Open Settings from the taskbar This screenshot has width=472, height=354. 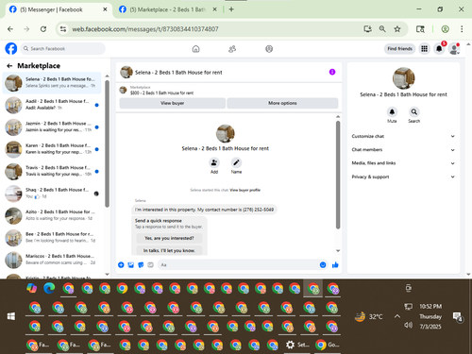pyautogui.click(x=297, y=345)
